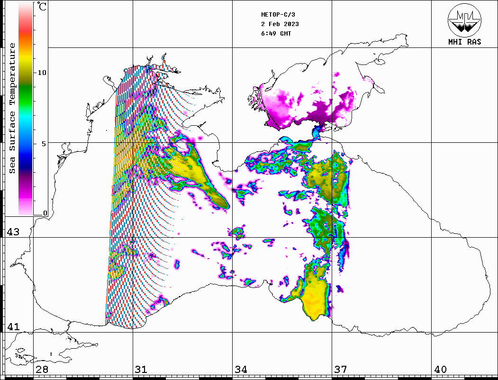Click longitude label 40

(x=440, y=369)
